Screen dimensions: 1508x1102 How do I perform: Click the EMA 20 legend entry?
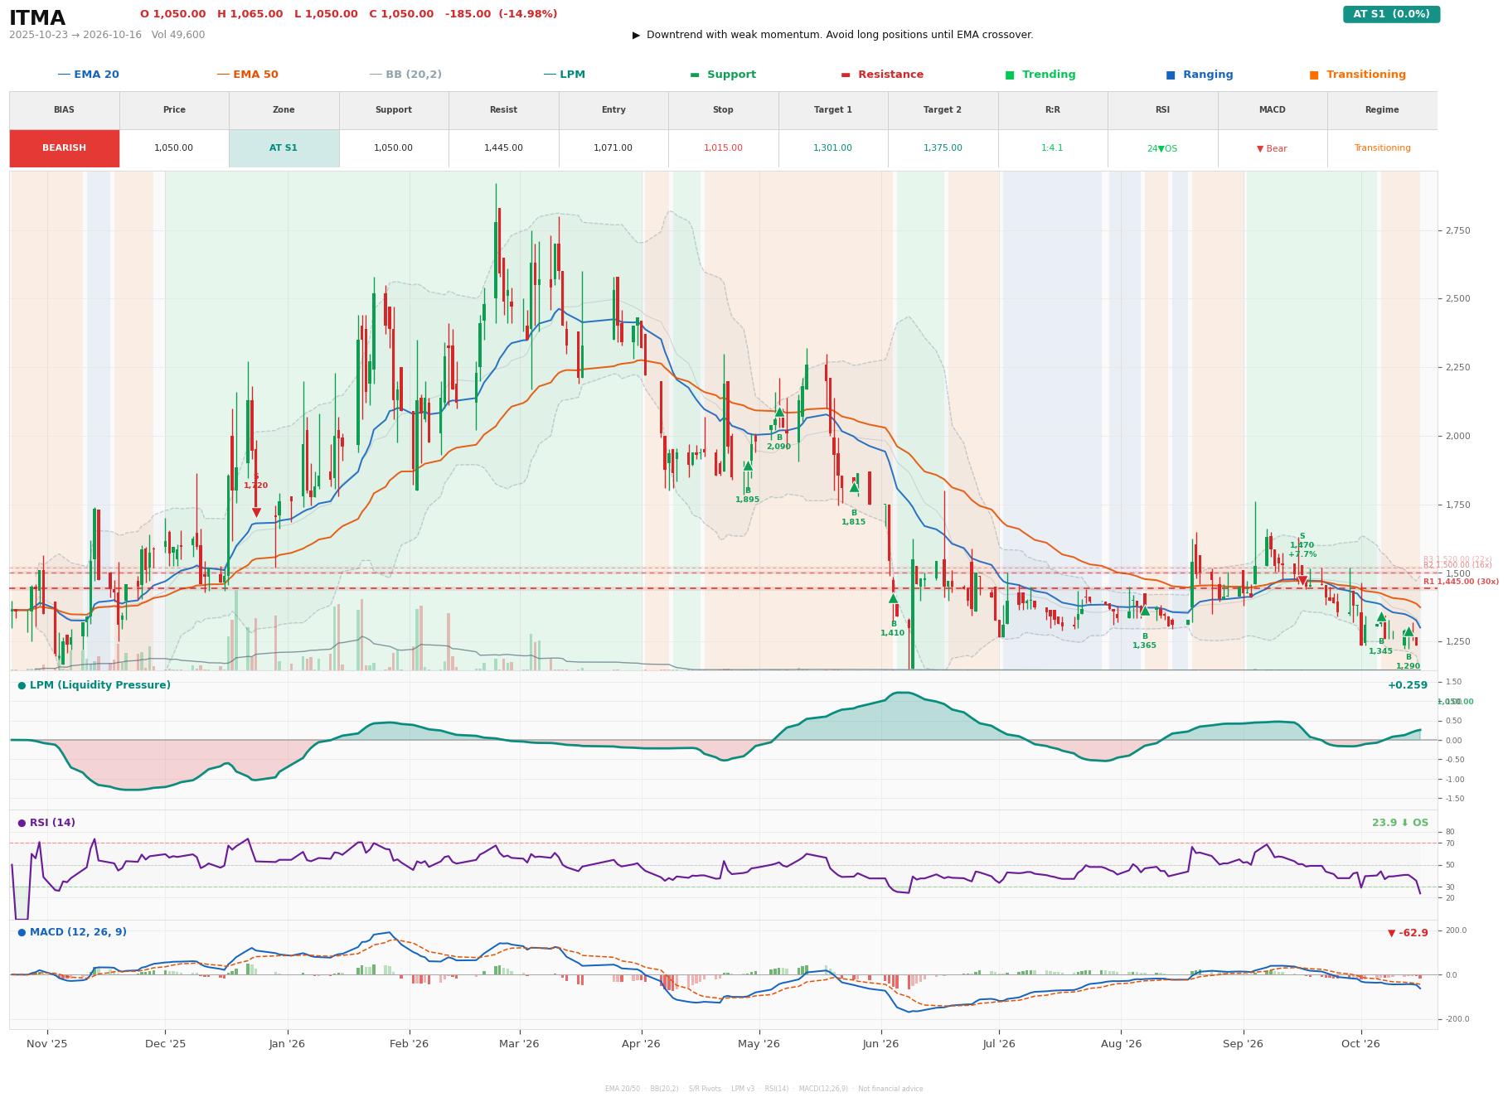point(88,75)
